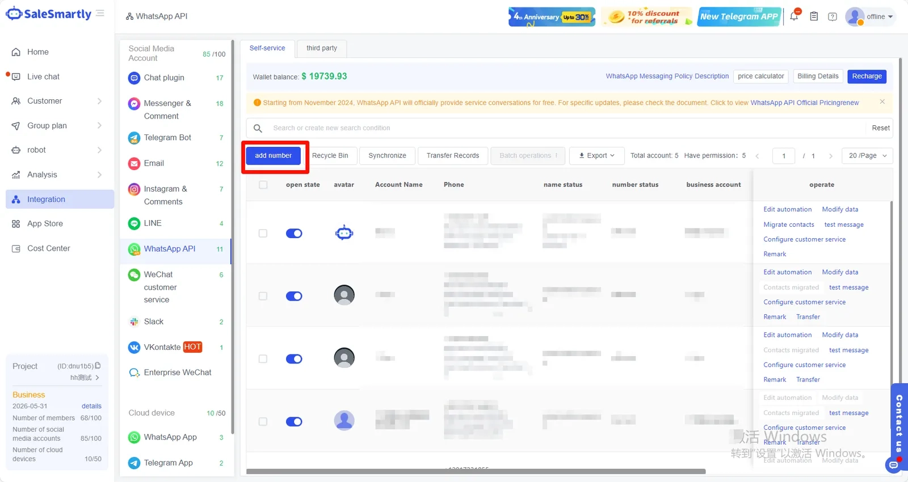Open the Export dropdown
Viewport: 908px width, 482px height.
[x=596, y=155]
